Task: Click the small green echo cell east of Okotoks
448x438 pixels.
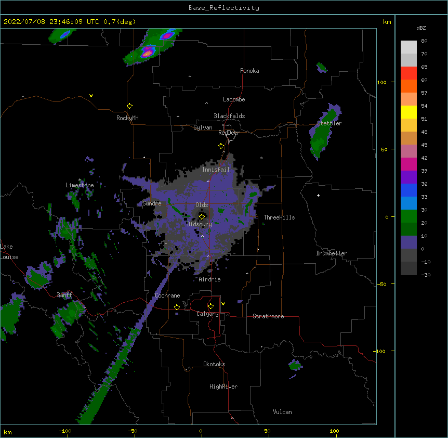Action: (295, 365)
